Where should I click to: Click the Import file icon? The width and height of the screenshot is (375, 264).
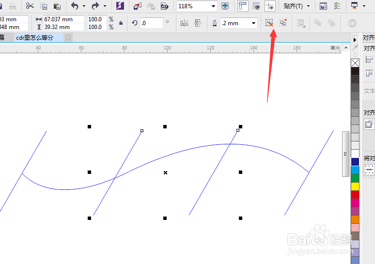(x=138, y=6)
